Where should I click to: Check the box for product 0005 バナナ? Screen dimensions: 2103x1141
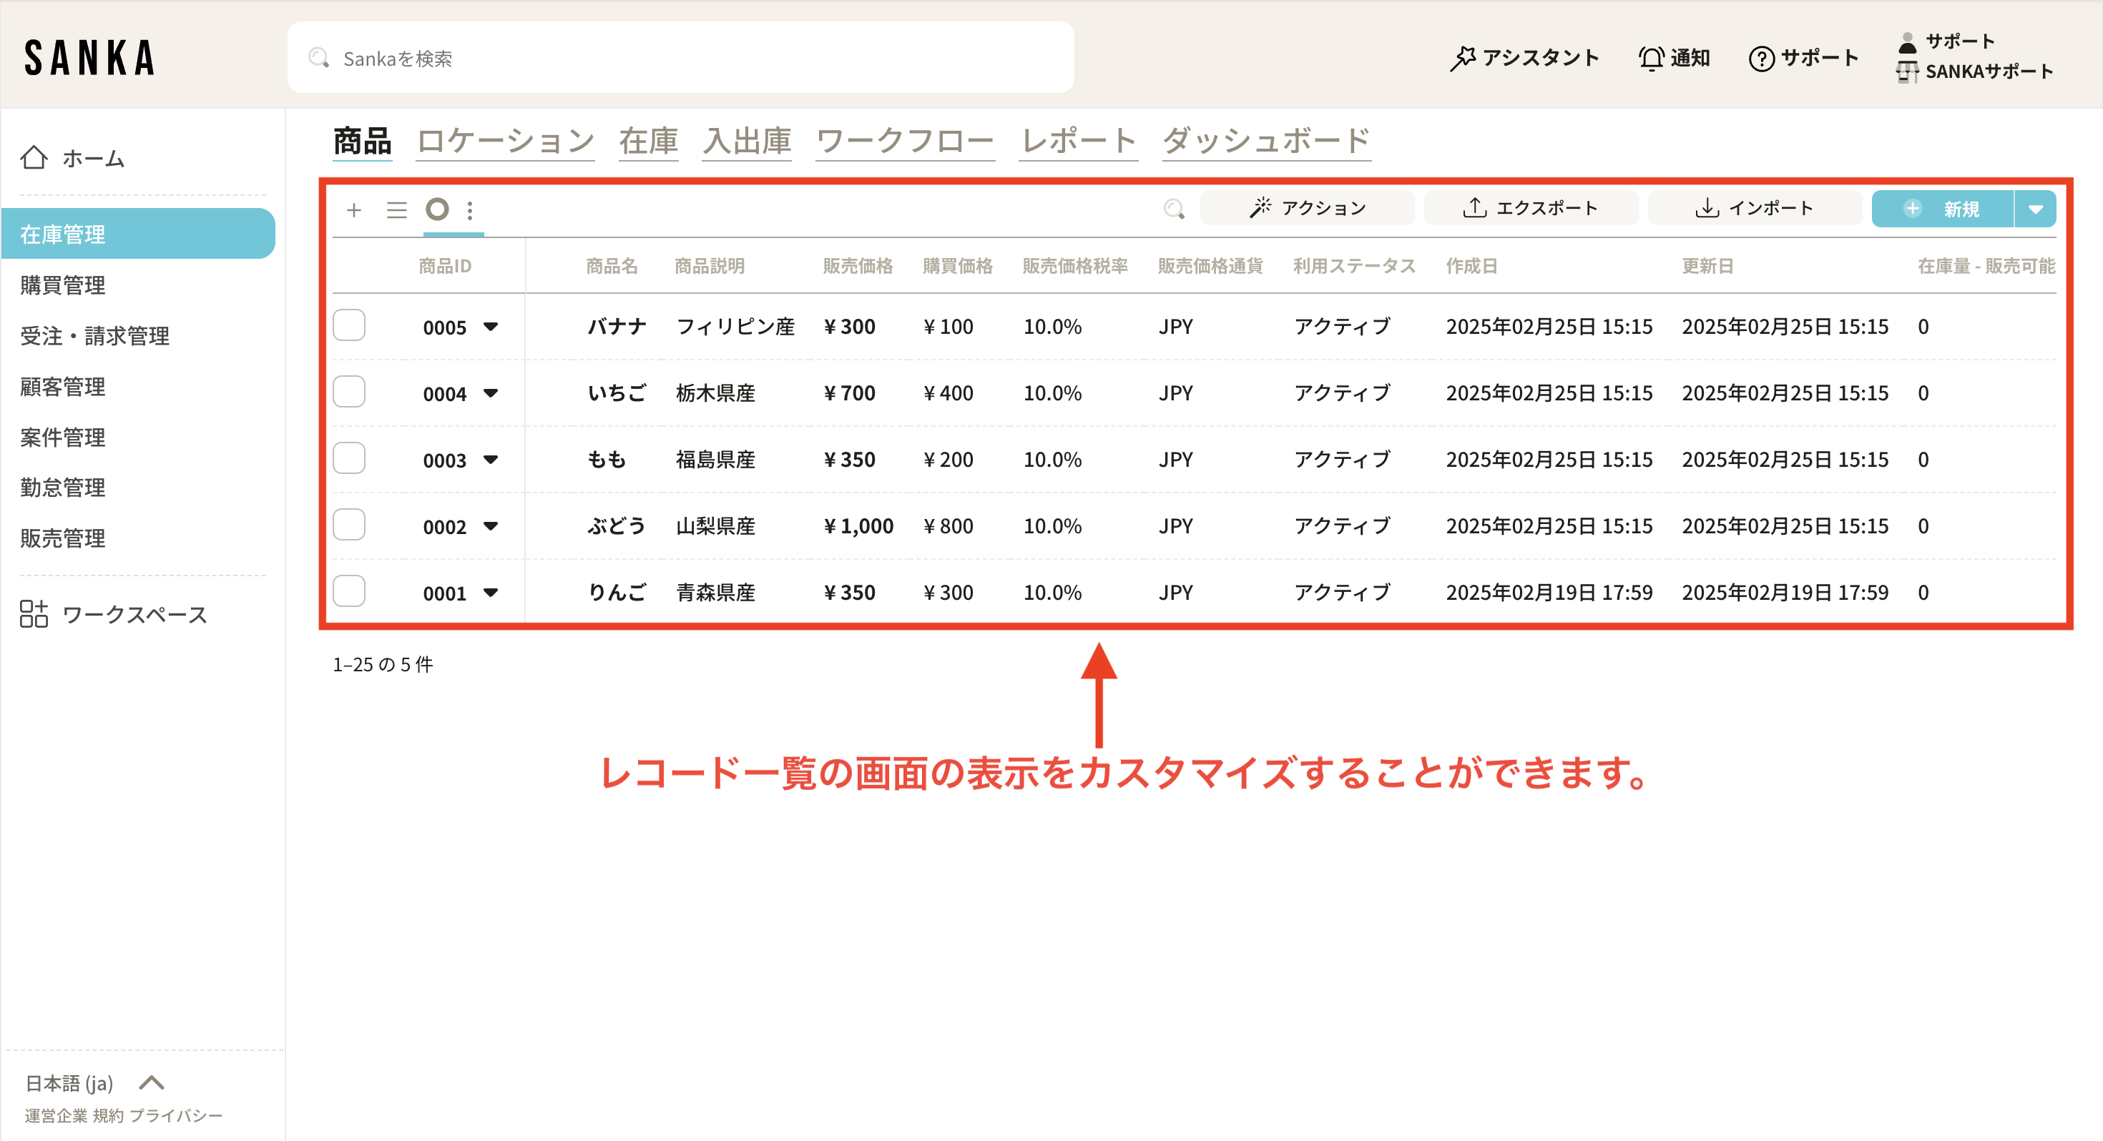(x=349, y=326)
